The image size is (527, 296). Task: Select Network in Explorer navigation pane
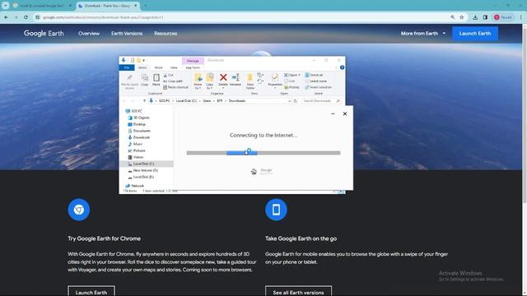138,186
